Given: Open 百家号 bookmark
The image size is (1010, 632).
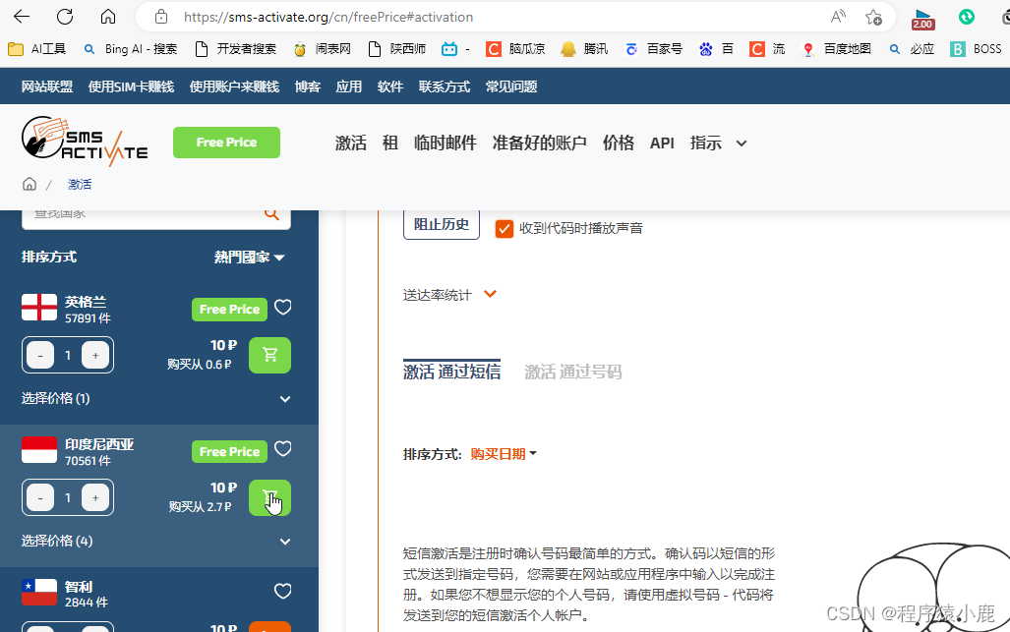Looking at the screenshot, I should pos(654,49).
